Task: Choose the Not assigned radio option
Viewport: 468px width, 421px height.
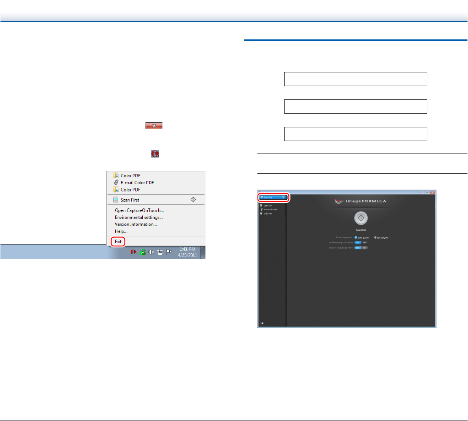Action: pos(381,238)
